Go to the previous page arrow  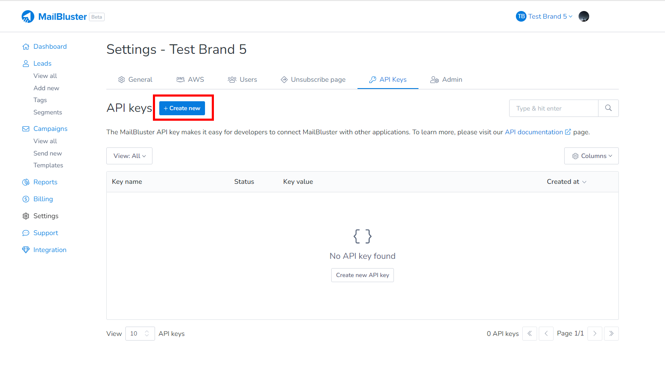coord(546,334)
